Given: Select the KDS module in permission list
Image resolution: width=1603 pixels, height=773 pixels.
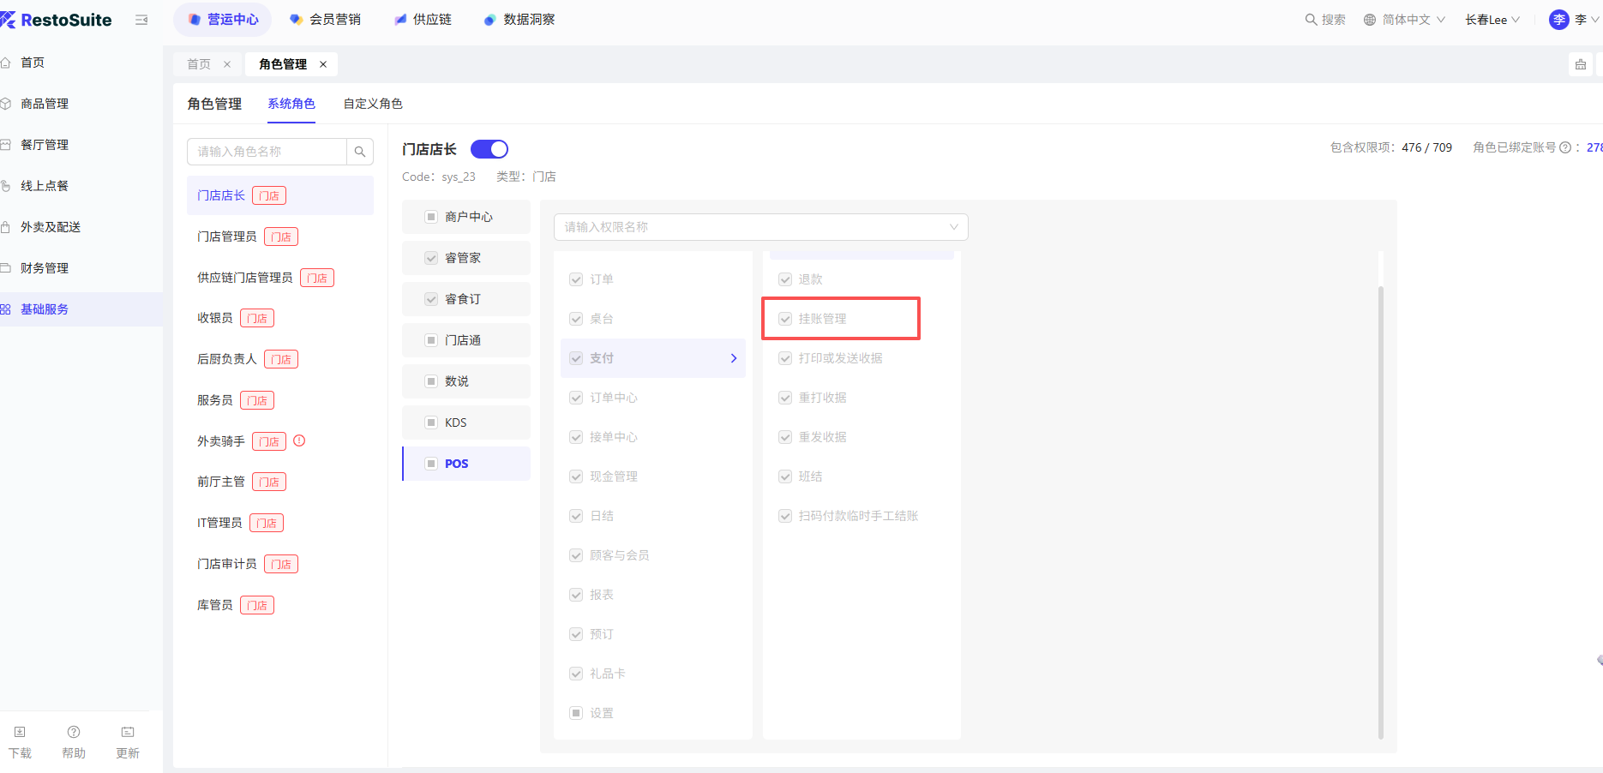Looking at the screenshot, I should click(x=455, y=422).
